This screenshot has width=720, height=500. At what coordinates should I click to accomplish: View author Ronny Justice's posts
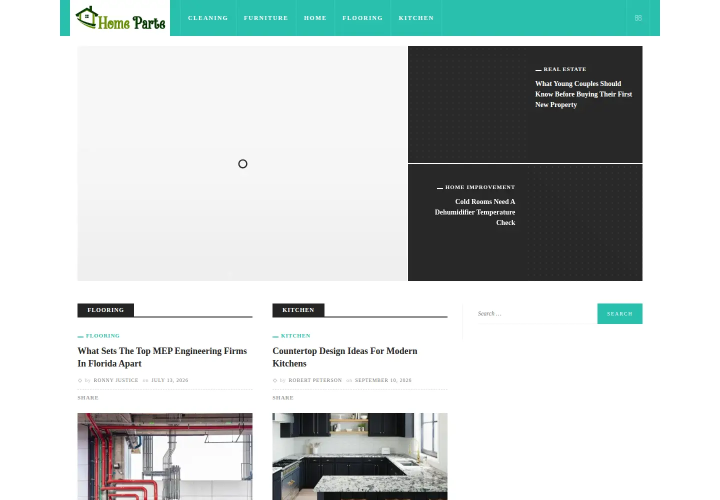(116, 380)
